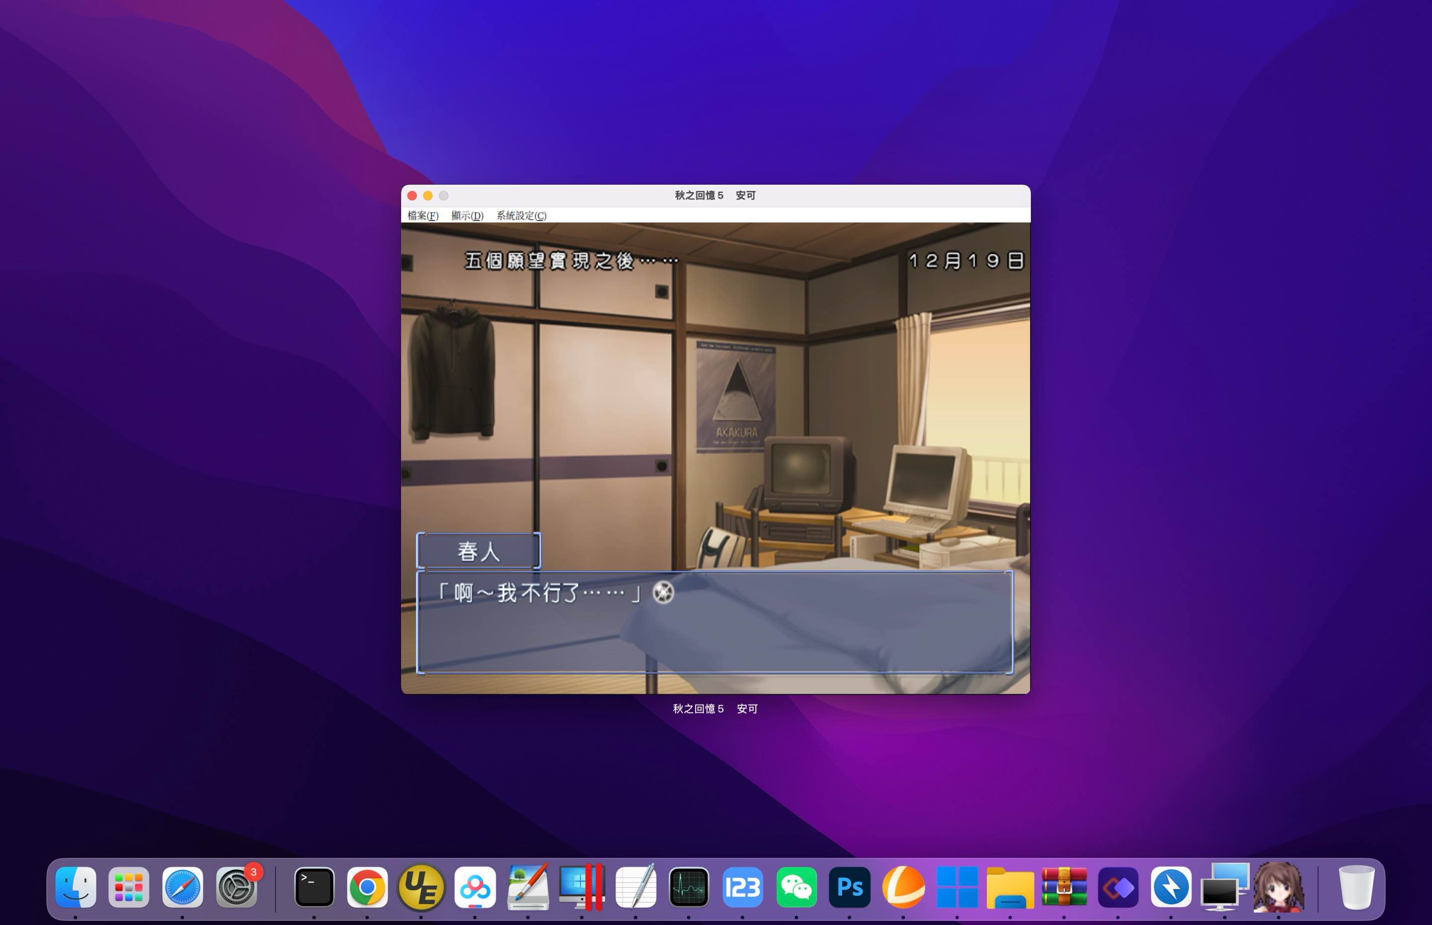Open the purple diamond app icon
1432x925 pixels.
(x=1118, y=887)
